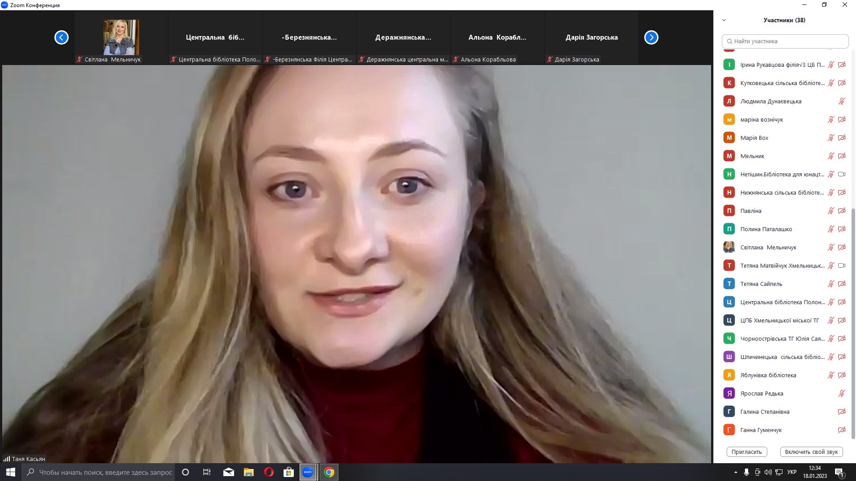Open Zoom app in the taskbar
856x481 pixels.
(308, 472)
